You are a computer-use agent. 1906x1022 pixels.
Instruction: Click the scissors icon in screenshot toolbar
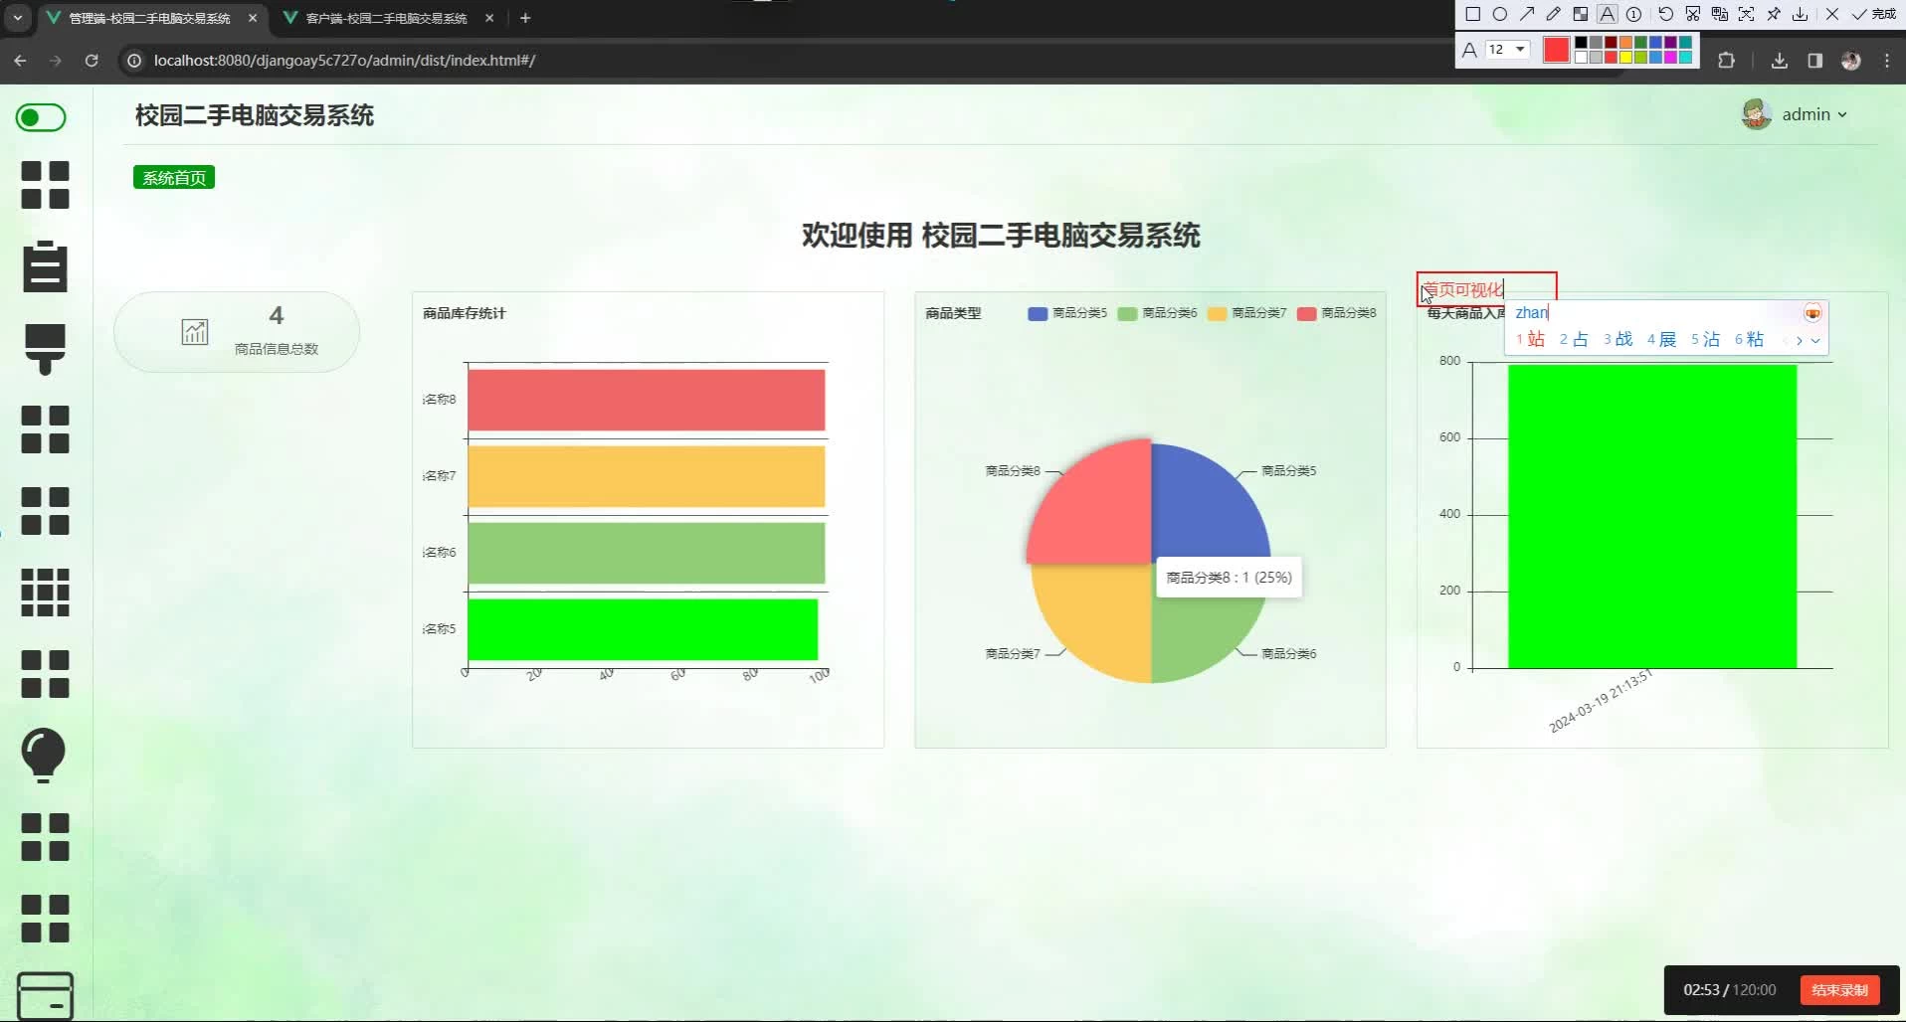pos(1692,14)
